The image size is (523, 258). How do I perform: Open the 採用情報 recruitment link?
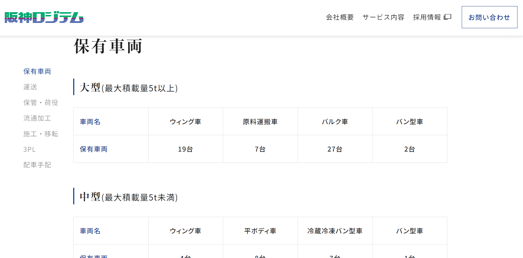(x=427, y=17)
